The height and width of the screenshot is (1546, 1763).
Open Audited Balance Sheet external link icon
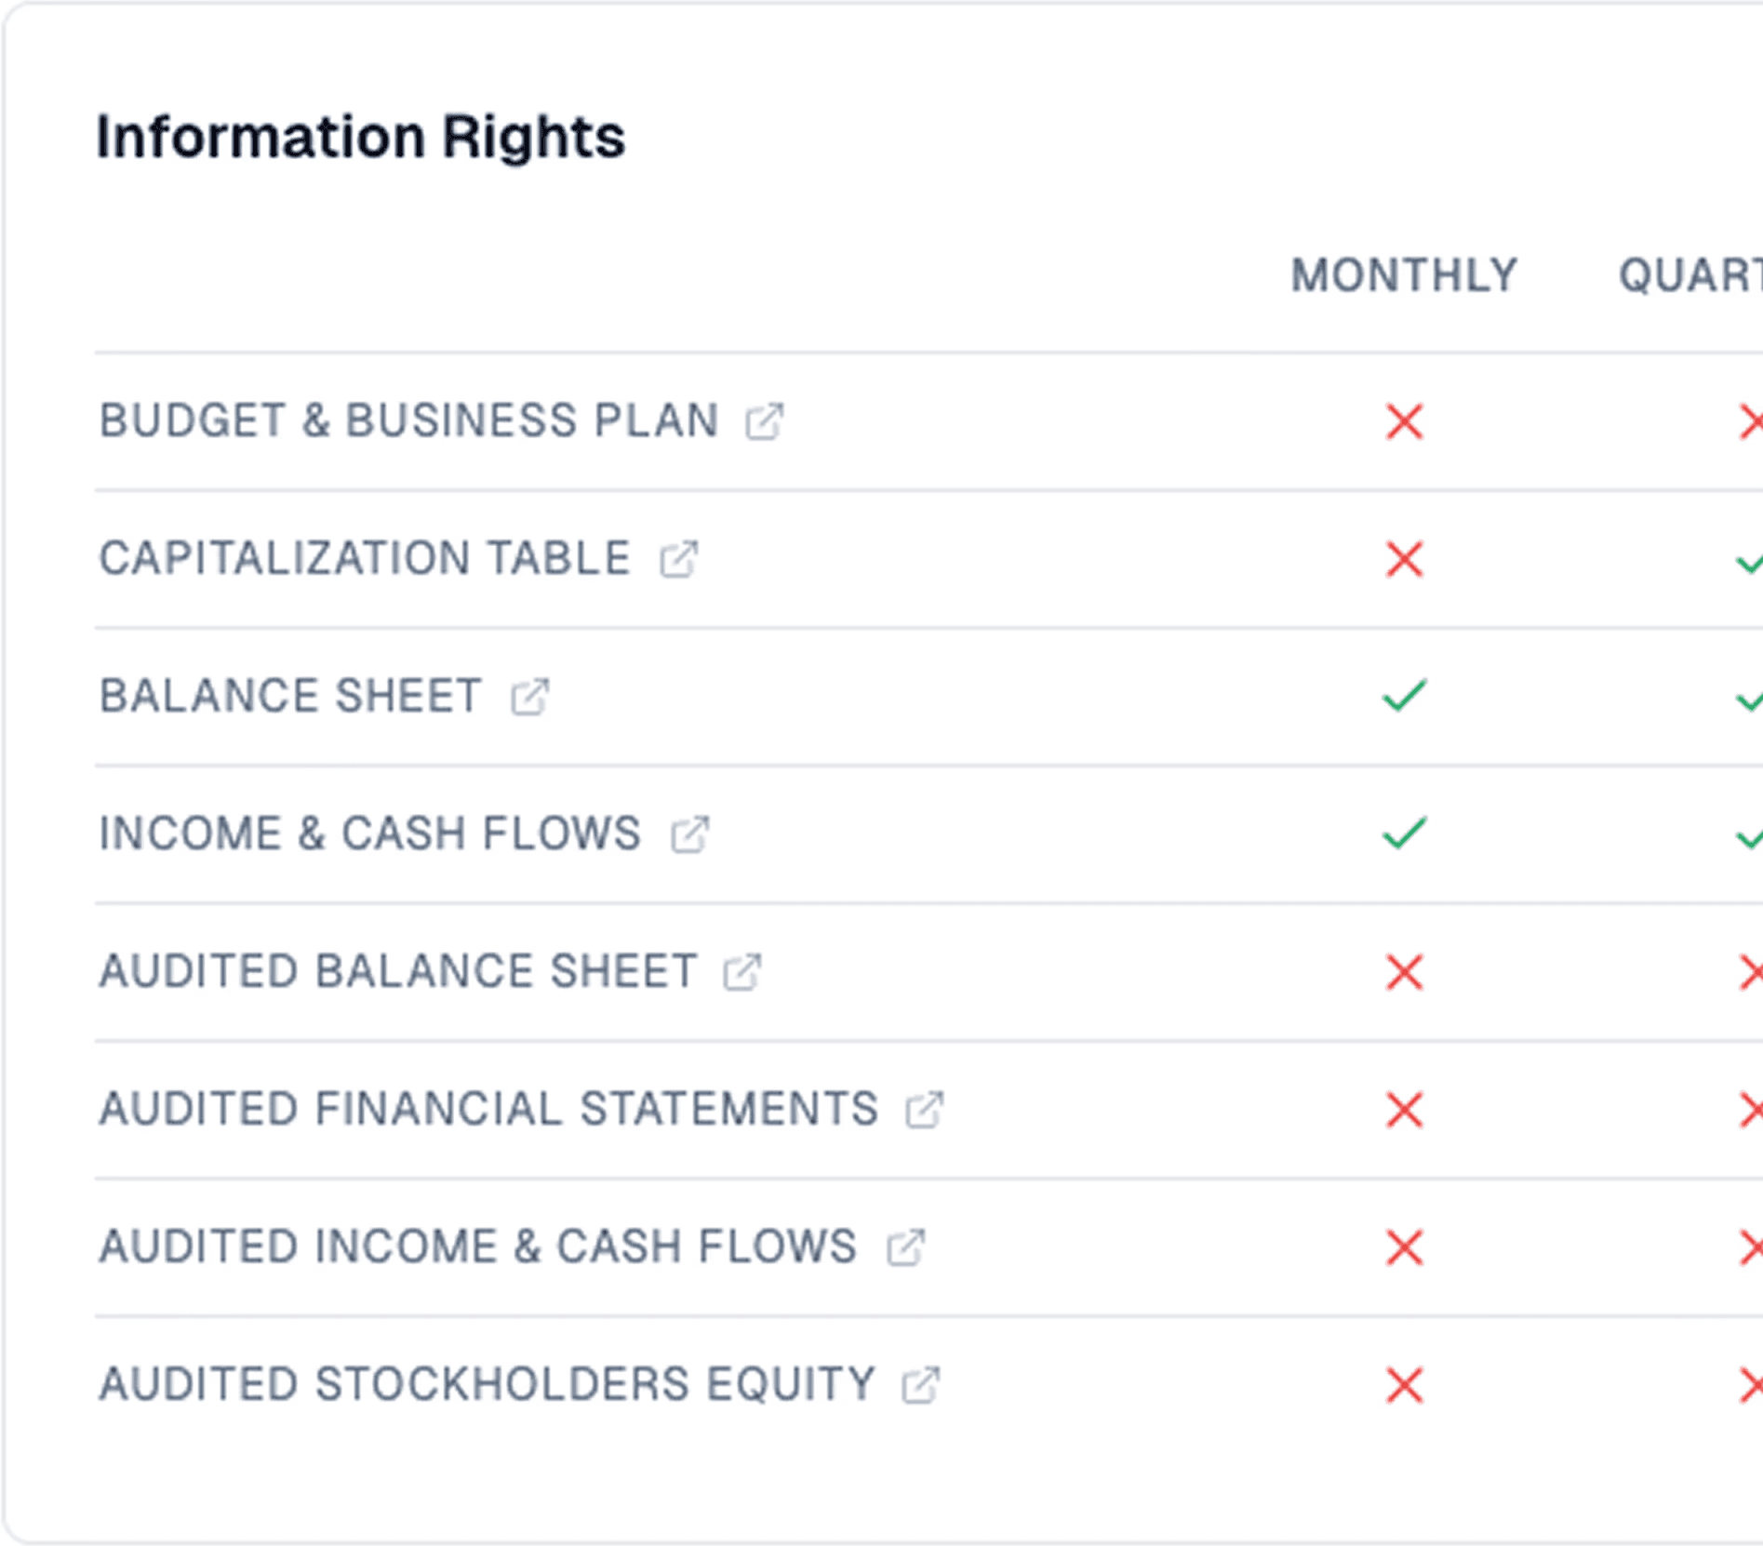(x=742, y=972)
